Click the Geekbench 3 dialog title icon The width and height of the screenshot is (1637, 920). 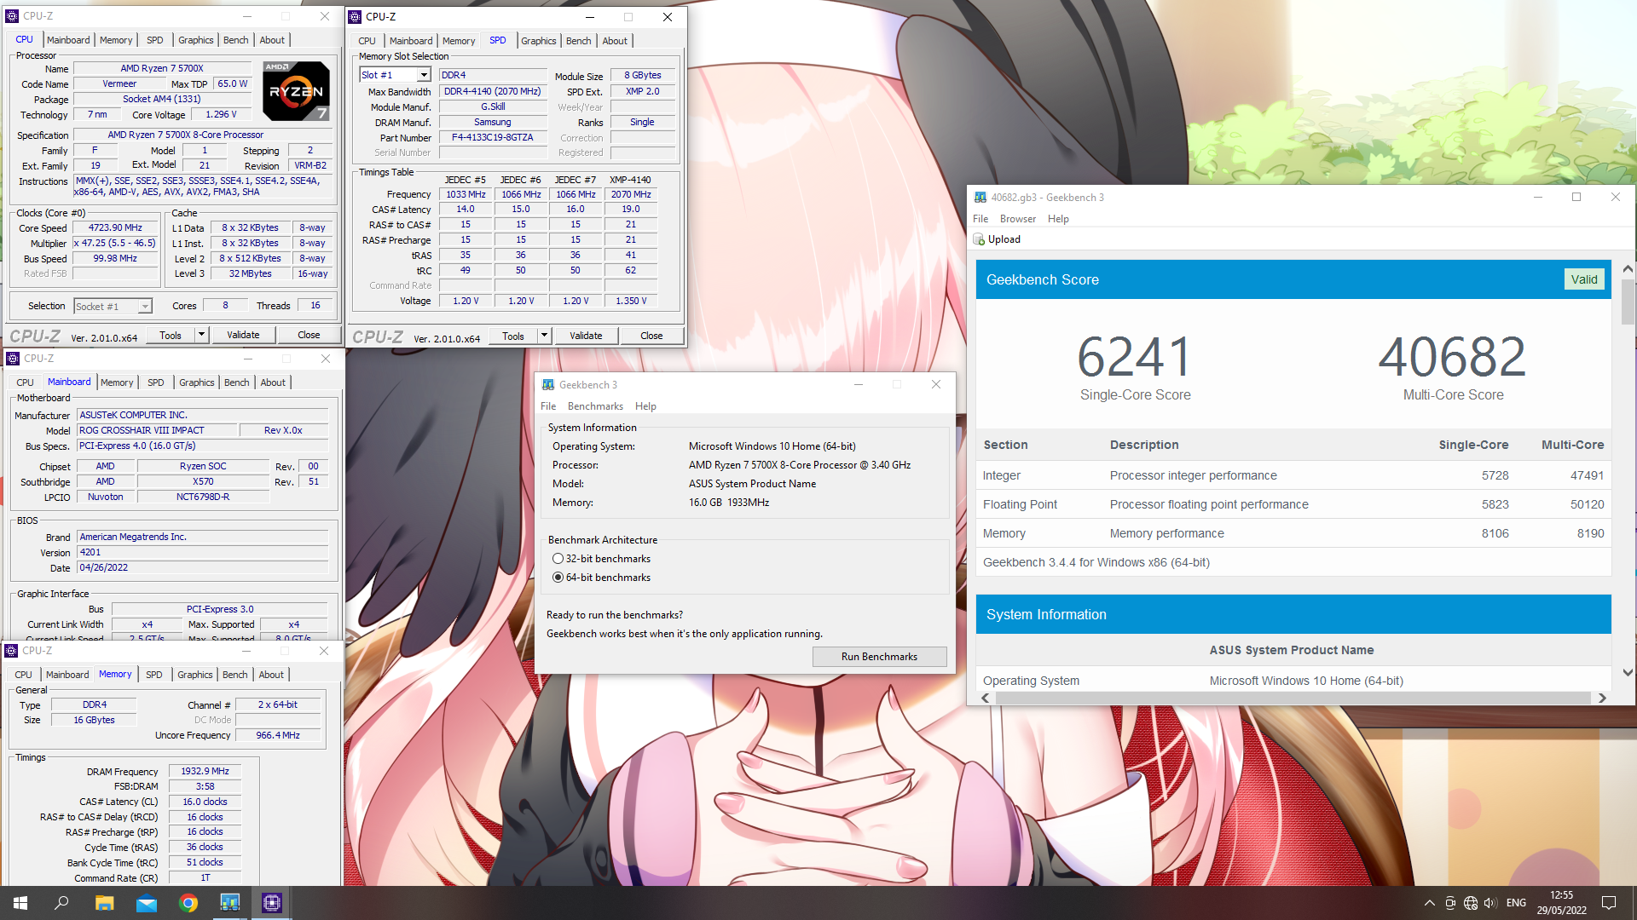(x=548, y=385)
